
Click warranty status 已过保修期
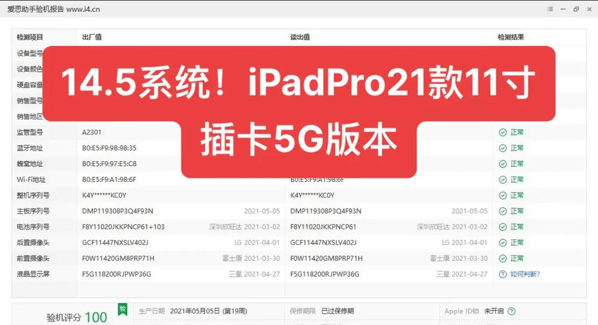(337, 311)
